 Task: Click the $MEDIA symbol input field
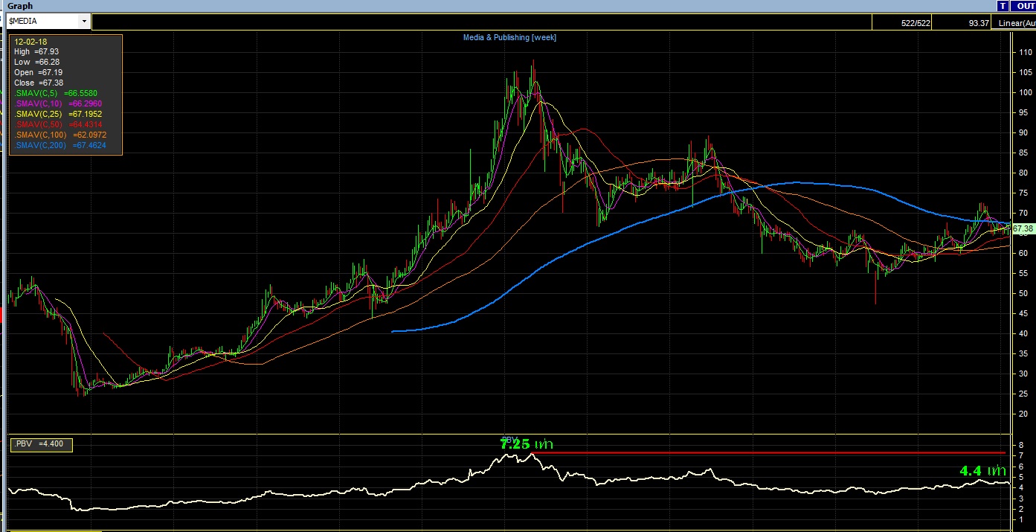(x=42, y=22)
